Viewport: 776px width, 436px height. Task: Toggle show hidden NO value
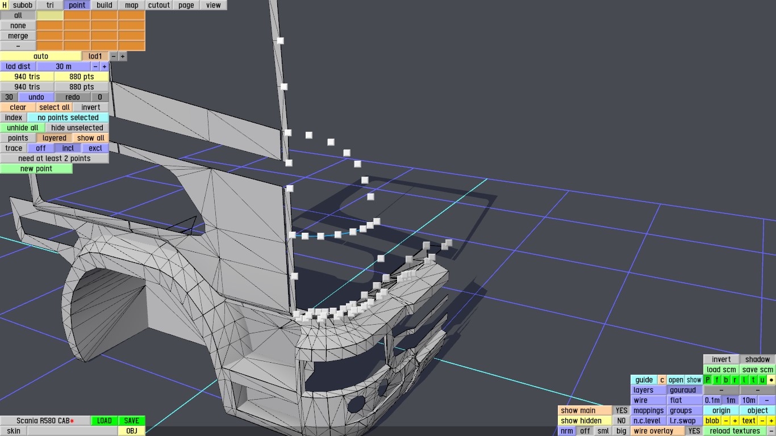[621, 421]
